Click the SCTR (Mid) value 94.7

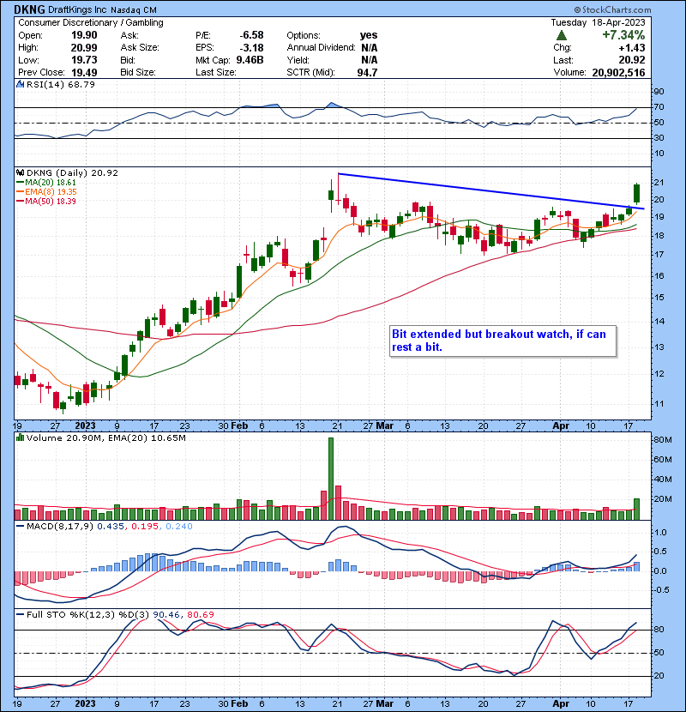tap(367, 72)
